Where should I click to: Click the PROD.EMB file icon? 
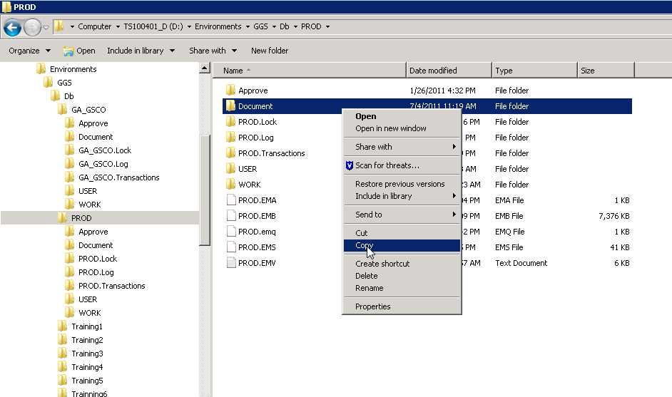tap(230, 216)
